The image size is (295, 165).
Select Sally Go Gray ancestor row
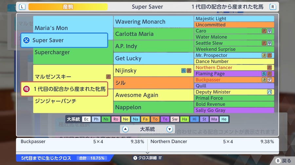click(x=234, y=110)
